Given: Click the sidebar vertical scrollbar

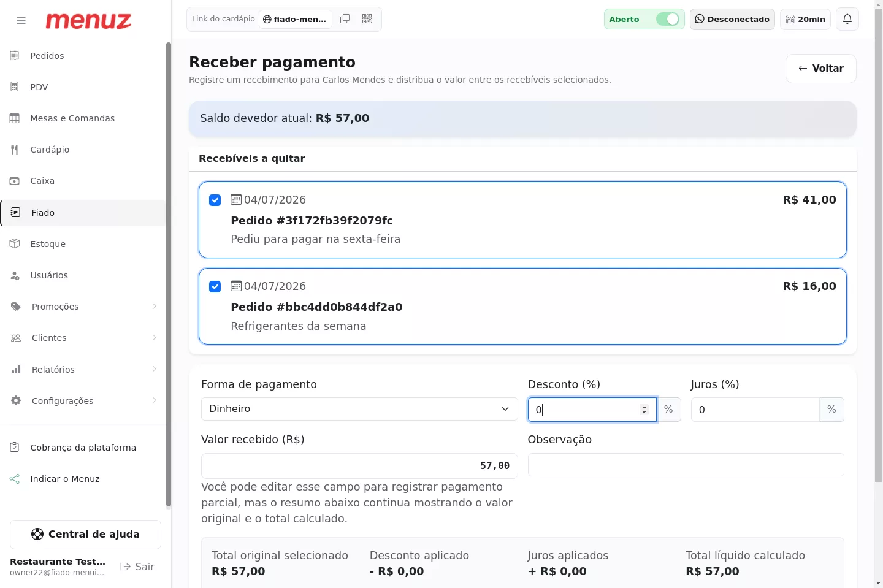Looking at the screenshot, I should [x=169, y=275].
